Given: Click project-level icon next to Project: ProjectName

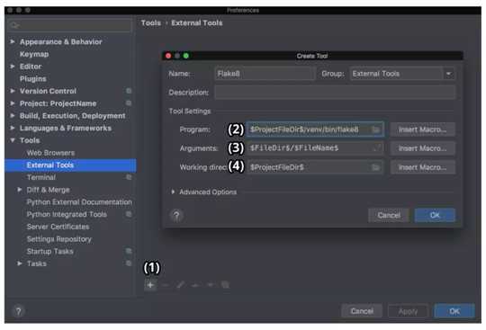Looking at the screenshot, I should (x=129, y=103).
